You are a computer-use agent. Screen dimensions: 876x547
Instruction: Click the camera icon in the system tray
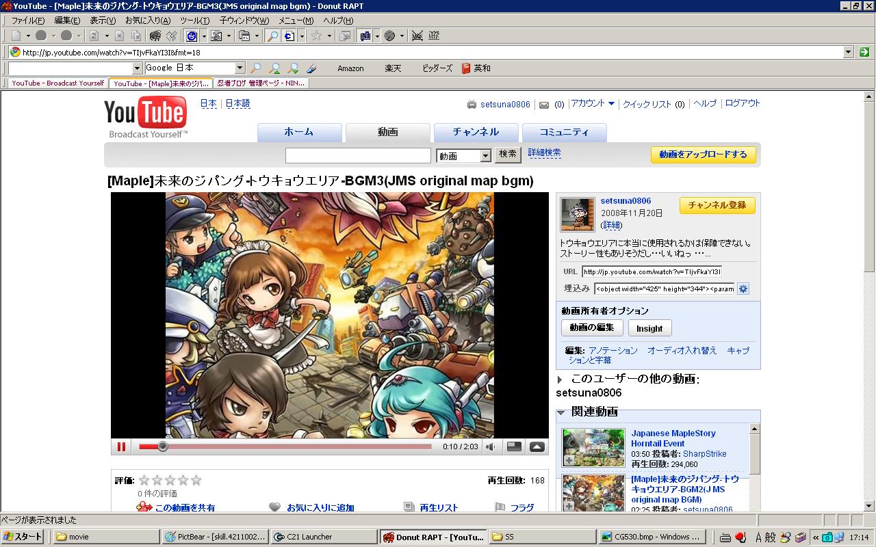827,537
